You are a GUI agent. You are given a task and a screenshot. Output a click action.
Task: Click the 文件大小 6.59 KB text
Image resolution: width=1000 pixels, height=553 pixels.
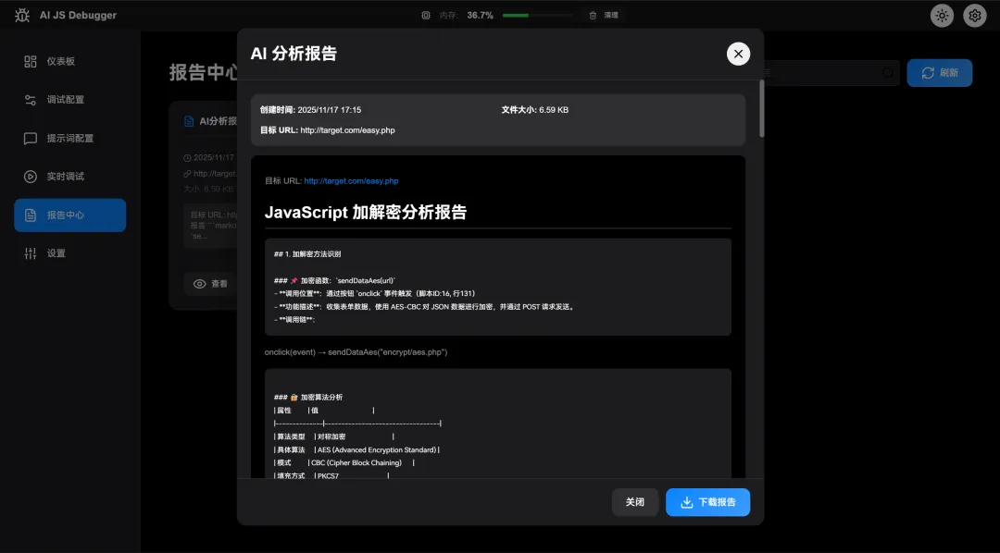(x=534, y=109)
